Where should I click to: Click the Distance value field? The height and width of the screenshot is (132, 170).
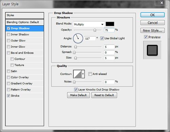click(109, 47)
